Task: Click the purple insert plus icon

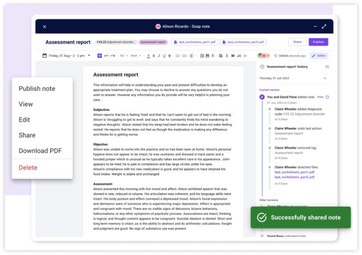Action: tap(100, 55)
